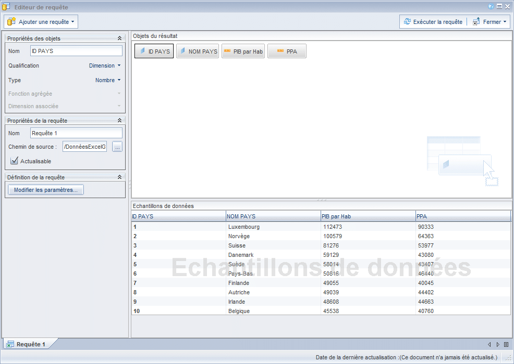
Task: Click the resize grip in status bar
Action: point(509,358)
